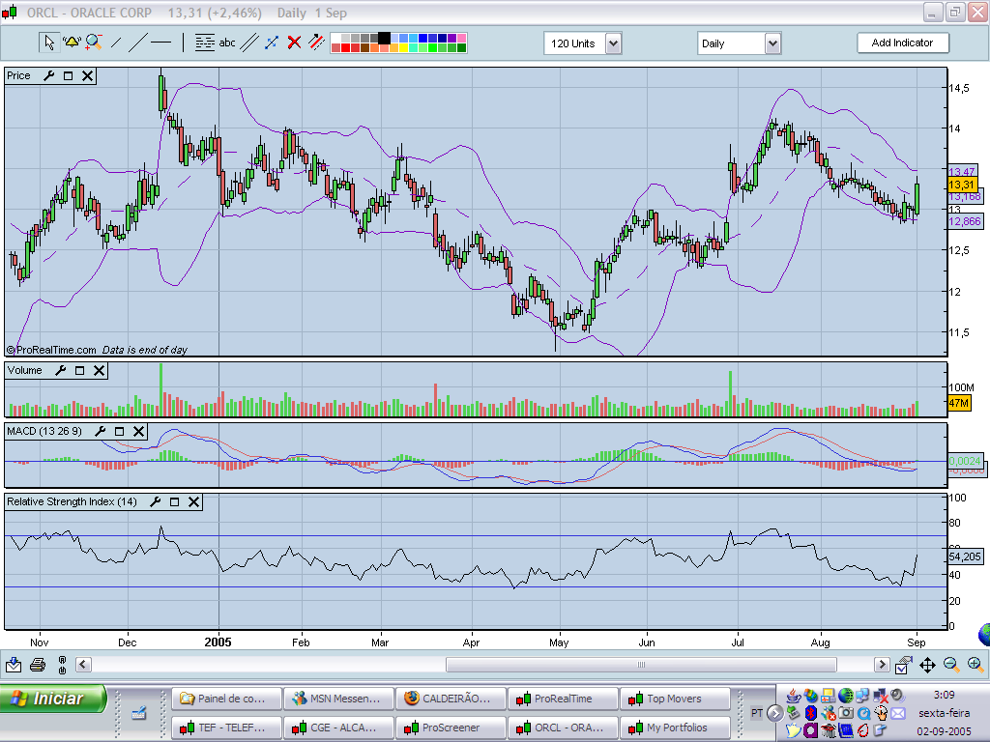Switch to Top Movers taskbar window
This screenshot has width=990, height=742.
pyautogui.click(x=674, y=699)
